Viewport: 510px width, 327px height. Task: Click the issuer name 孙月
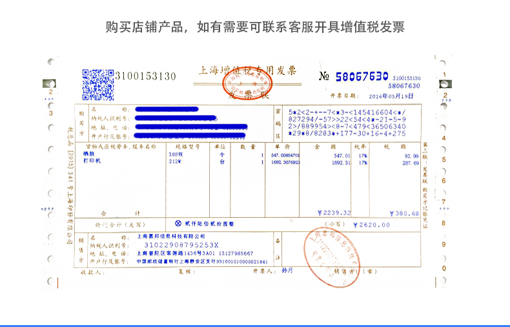(287, 270)
